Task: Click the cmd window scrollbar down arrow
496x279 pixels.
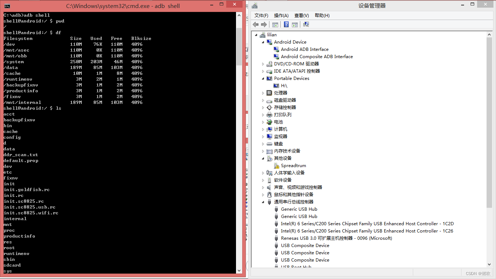Action: (x=239, y=271)
